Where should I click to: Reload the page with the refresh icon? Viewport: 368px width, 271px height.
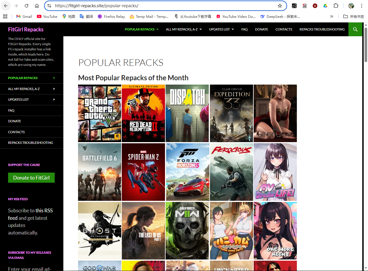tap(26, 6)
